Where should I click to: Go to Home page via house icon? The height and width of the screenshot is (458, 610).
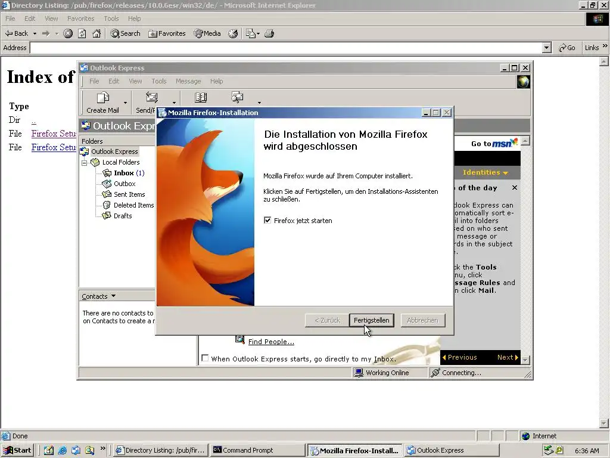click(x=97, y=33)
